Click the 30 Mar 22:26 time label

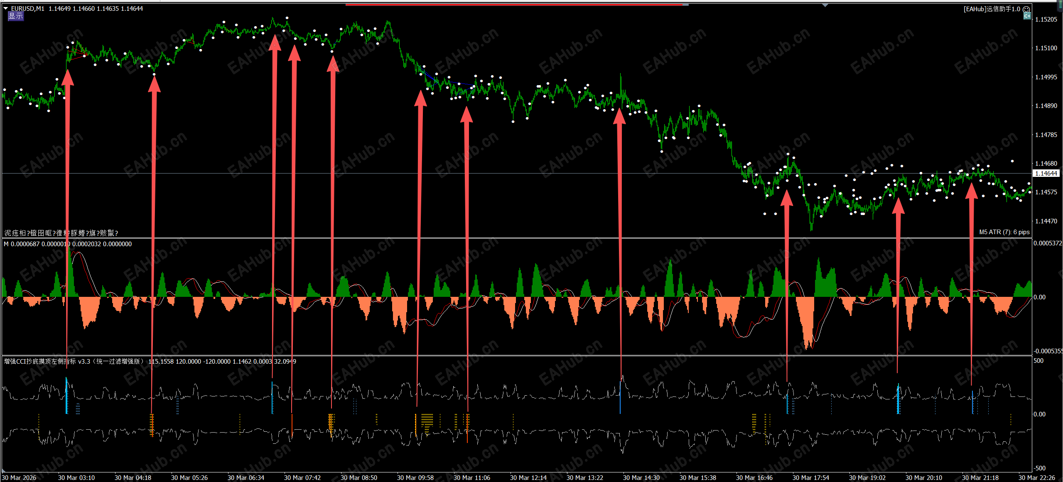tap(1036, 478)
